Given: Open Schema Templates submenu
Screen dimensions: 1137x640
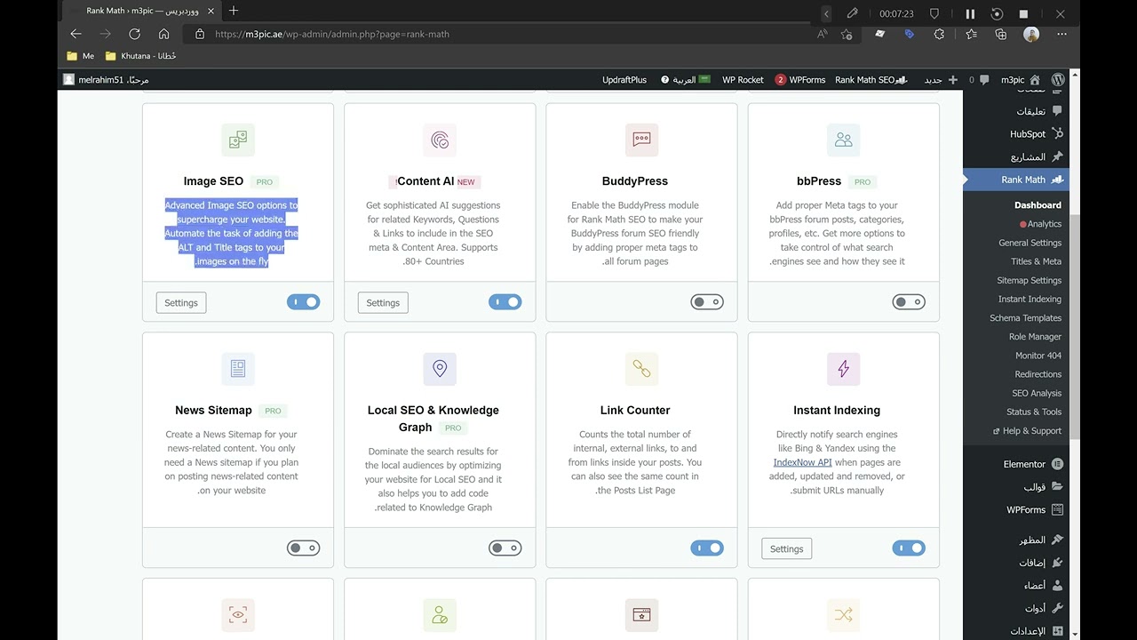Looking at the screenshot, I should click(x=1025, y=317).
